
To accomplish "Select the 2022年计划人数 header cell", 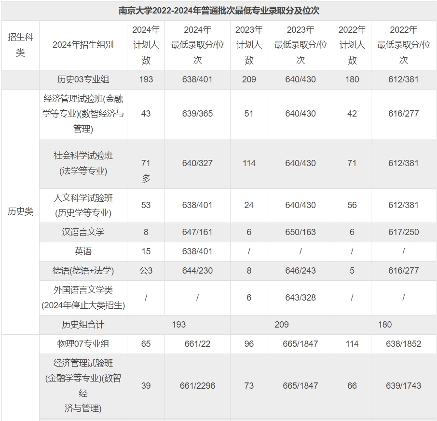I will (352, 45).
